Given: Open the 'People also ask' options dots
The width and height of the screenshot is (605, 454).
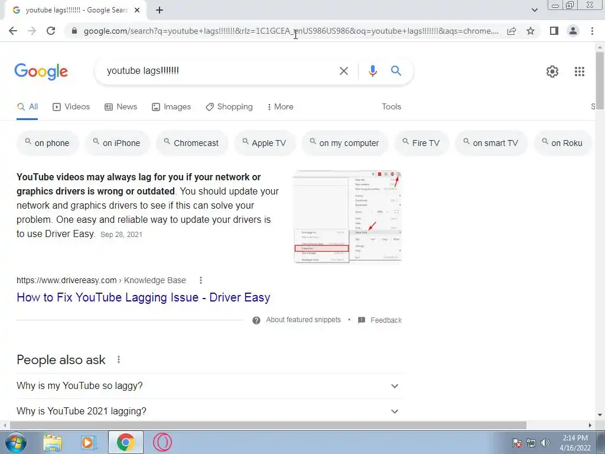Looking at the screenshot, I should (x=118, y=360).
